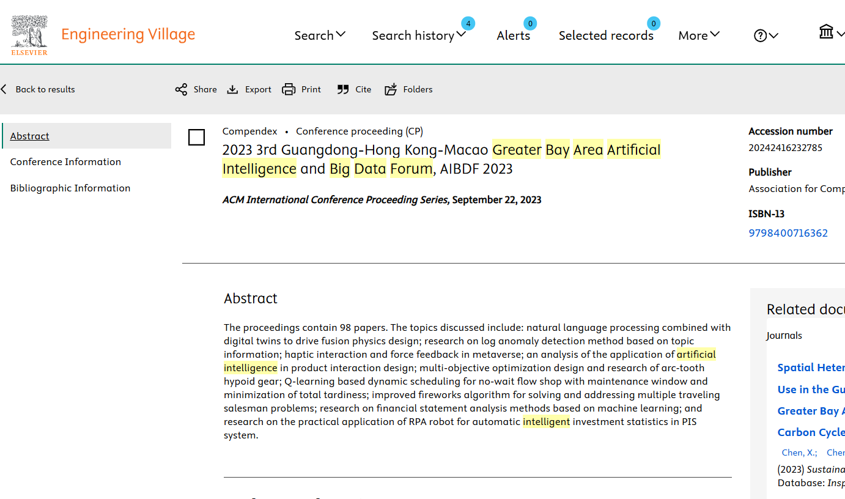Image resolution: width=845 pixels, height=499 pixels.
Task: Open the Alerts menu item
Action: click(513, 35)
